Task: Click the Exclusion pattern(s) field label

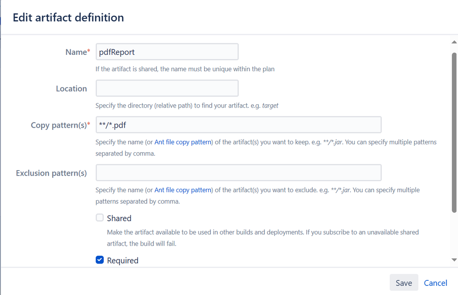Action: [x=51, y=173]
